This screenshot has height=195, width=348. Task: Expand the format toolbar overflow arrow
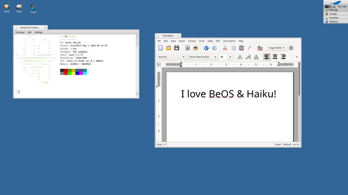point(297,57)
